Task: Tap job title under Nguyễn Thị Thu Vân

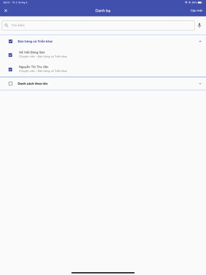Action: click(43, 71)
